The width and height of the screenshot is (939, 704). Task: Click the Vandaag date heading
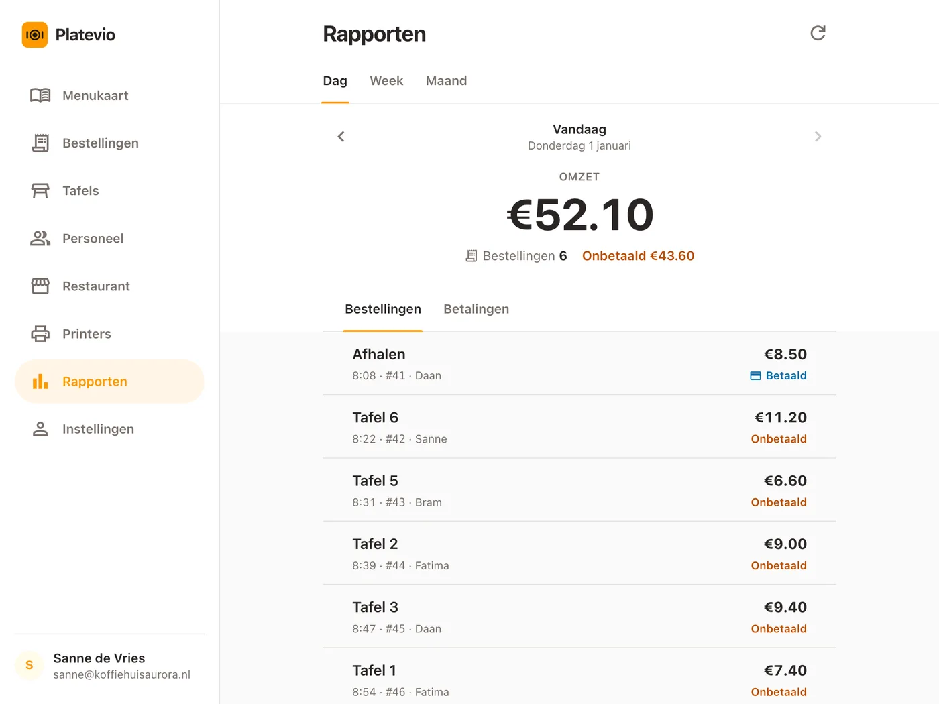(x=579, y=129)
